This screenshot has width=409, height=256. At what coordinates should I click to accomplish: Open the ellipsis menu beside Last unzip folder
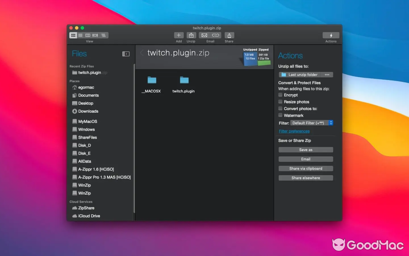click(x=327, y=75)
